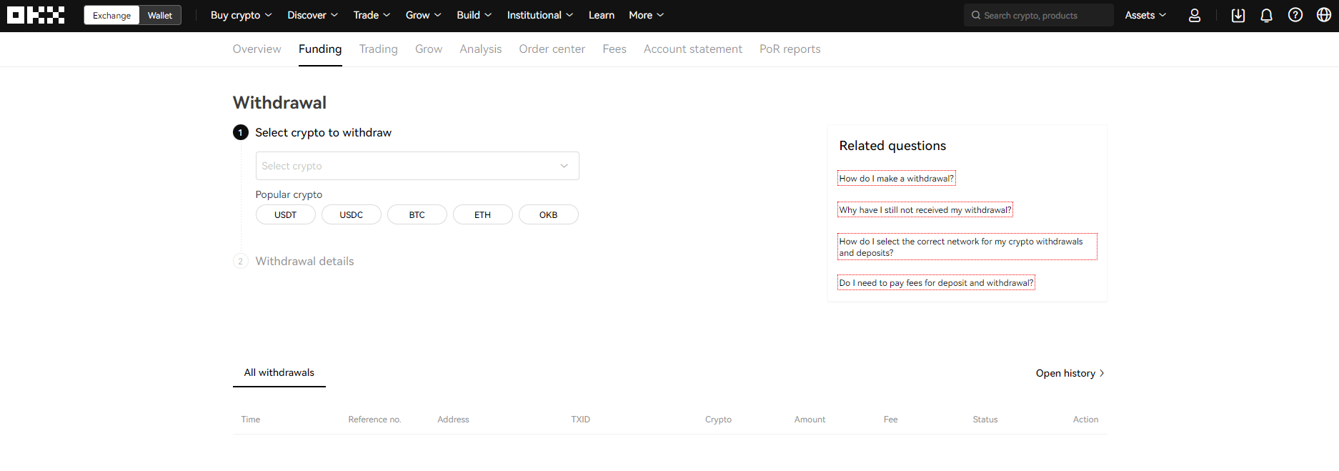Click the Action column header
Viewport: 1339px width, 471px height.
click(x=1085, y=420)
